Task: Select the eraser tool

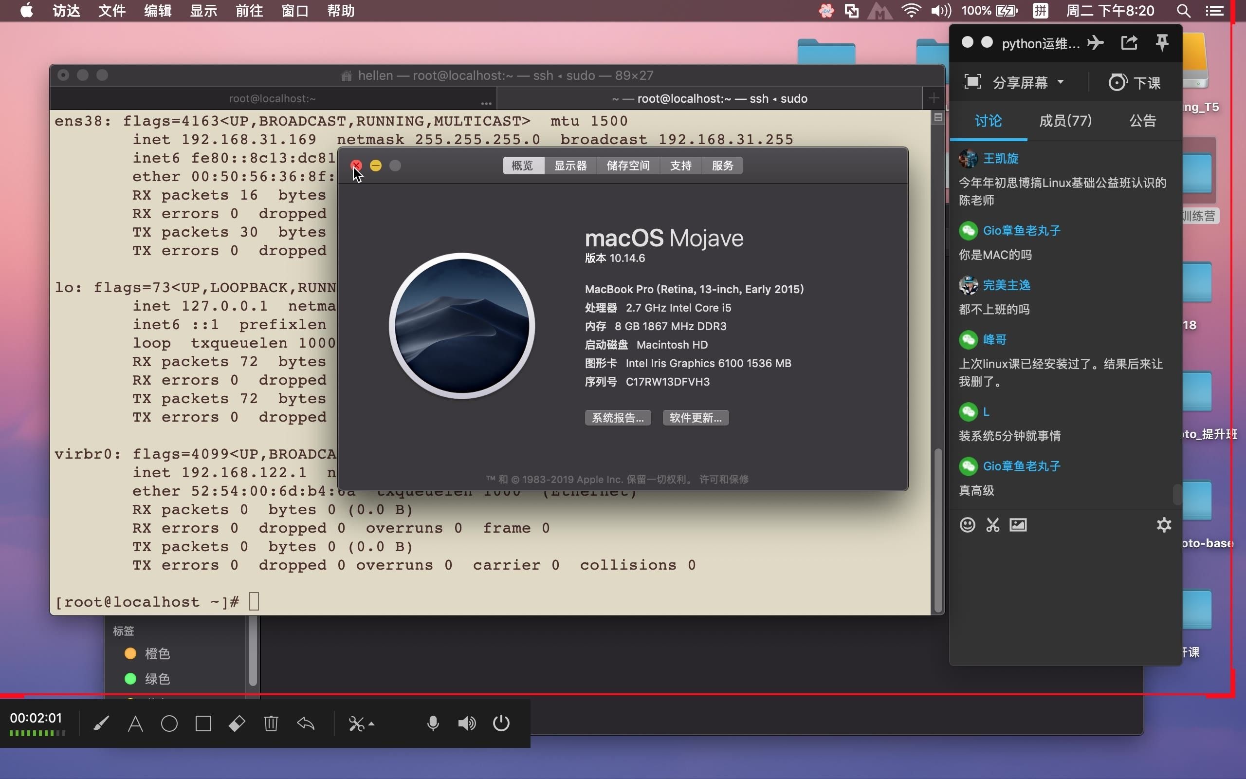Action: (x=237, y=724)
